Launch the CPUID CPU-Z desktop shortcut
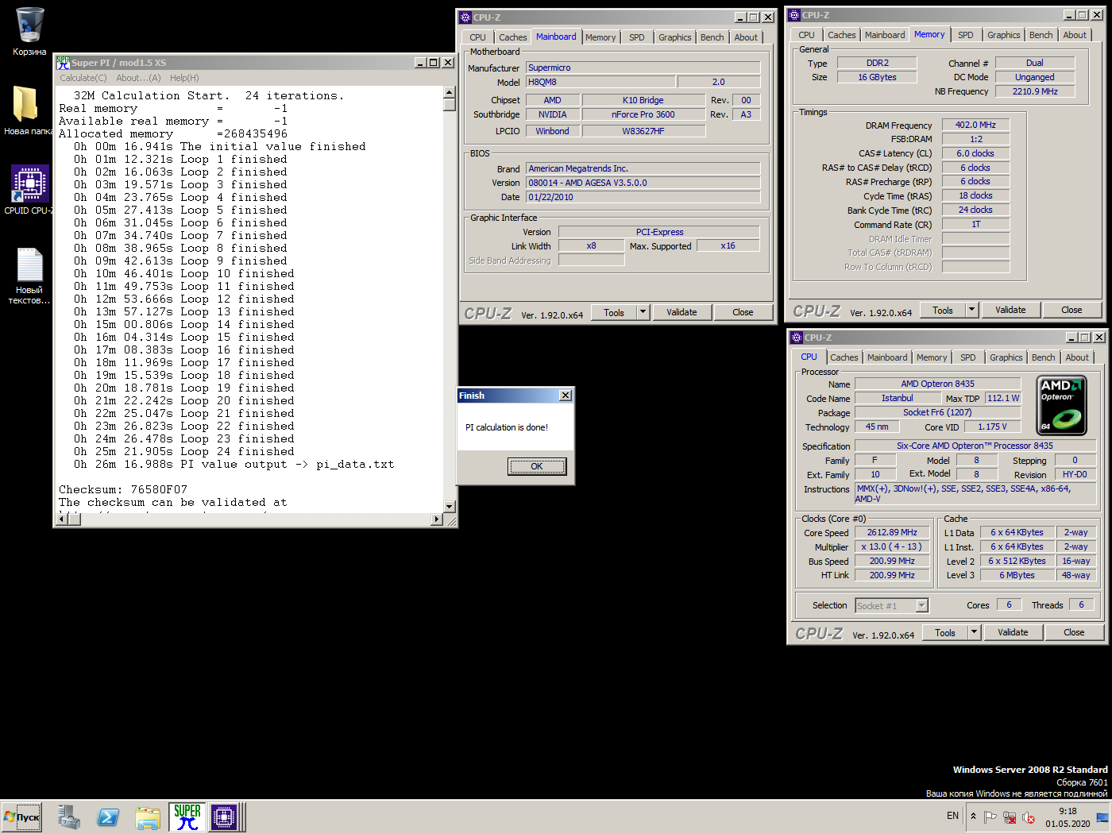 point(29,190)
